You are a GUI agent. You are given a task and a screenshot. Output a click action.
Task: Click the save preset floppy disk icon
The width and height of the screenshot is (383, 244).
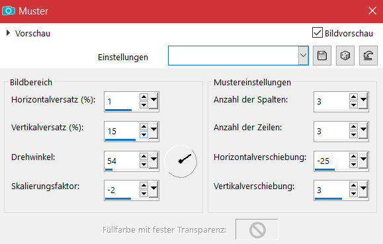[322, 56]
